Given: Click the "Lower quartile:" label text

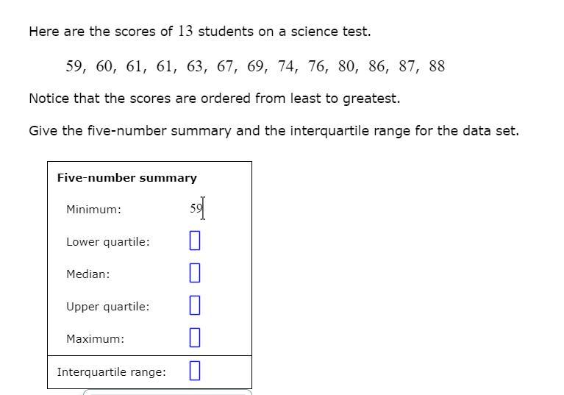Looking at the screenshot, I should tap(108, 242).
